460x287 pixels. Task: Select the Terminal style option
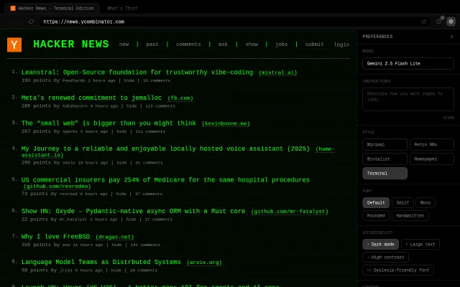click(x=385, y=174)
